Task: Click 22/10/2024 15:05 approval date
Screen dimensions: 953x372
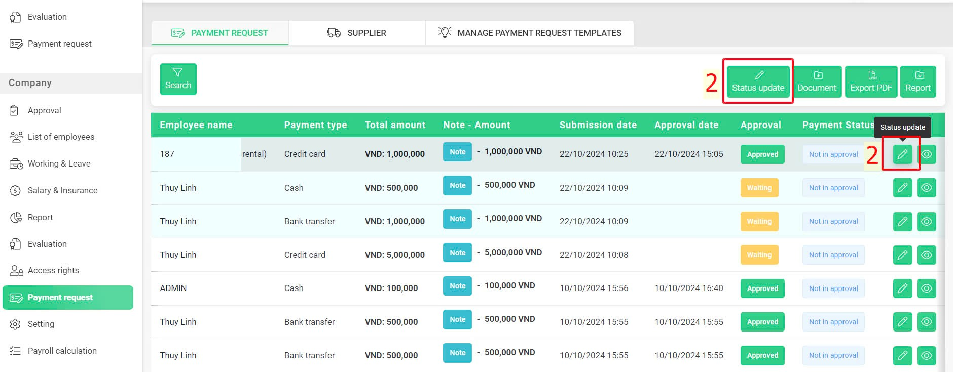Action: [x=688, y=154]
